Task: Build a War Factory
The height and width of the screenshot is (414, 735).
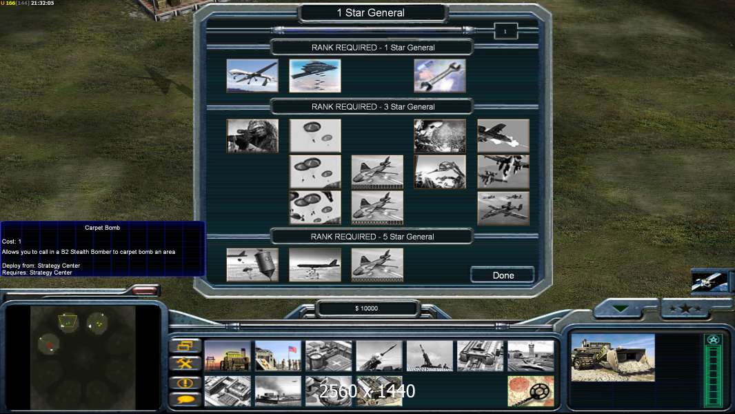Action: point(481,356)
